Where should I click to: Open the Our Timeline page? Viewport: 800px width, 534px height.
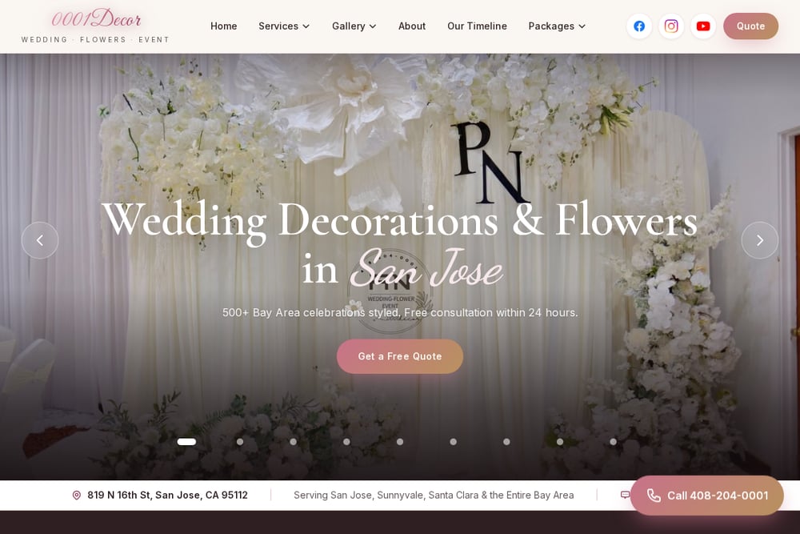(x=477, y=26)
